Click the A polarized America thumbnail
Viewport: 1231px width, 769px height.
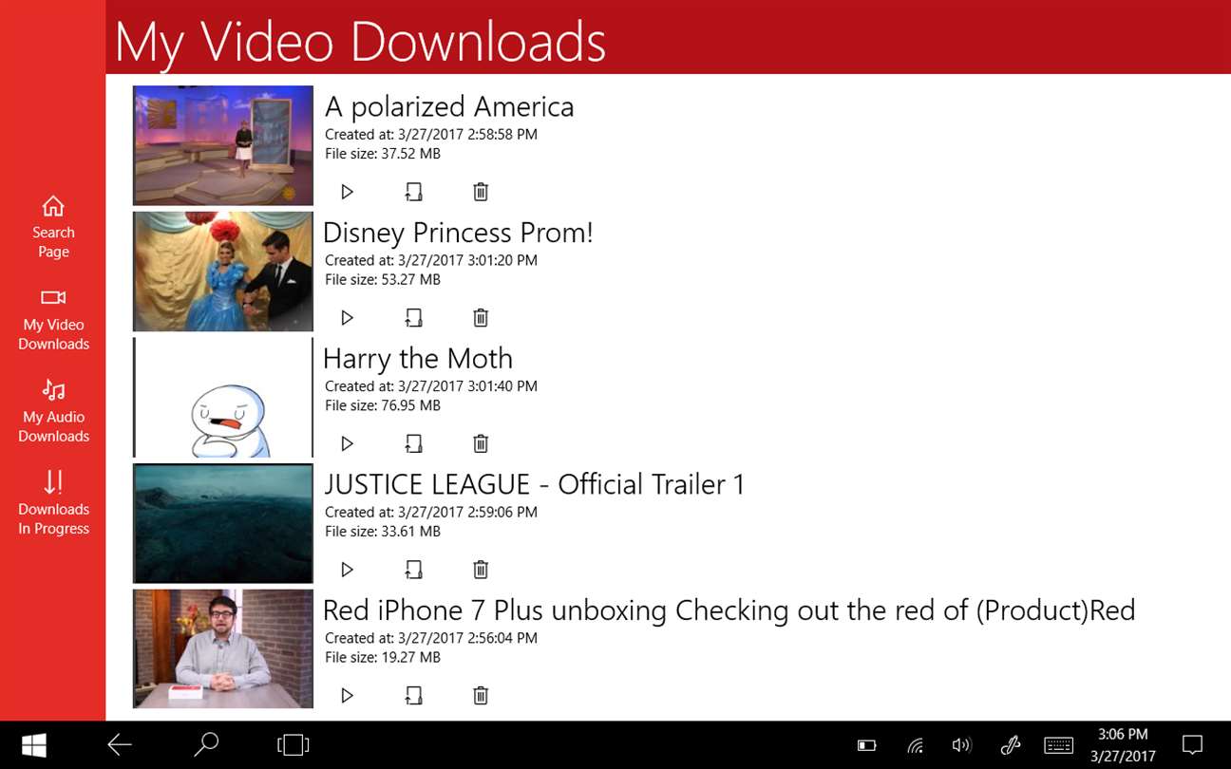[x=223, y=145]
